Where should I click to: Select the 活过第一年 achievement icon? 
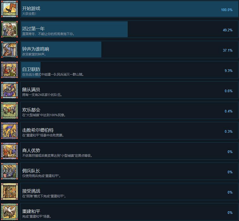coord(9,29)
